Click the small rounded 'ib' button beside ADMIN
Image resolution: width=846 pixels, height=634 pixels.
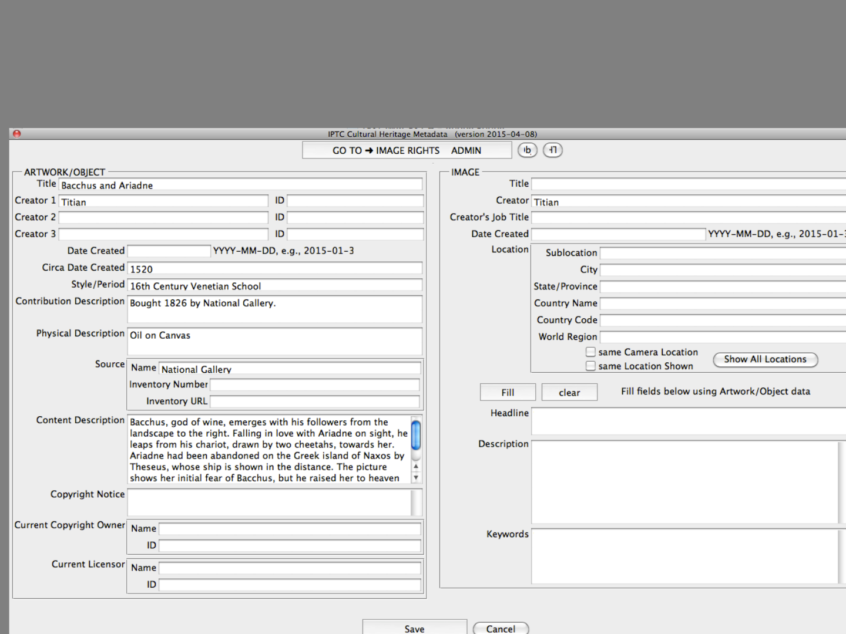(x=527, y=150)
